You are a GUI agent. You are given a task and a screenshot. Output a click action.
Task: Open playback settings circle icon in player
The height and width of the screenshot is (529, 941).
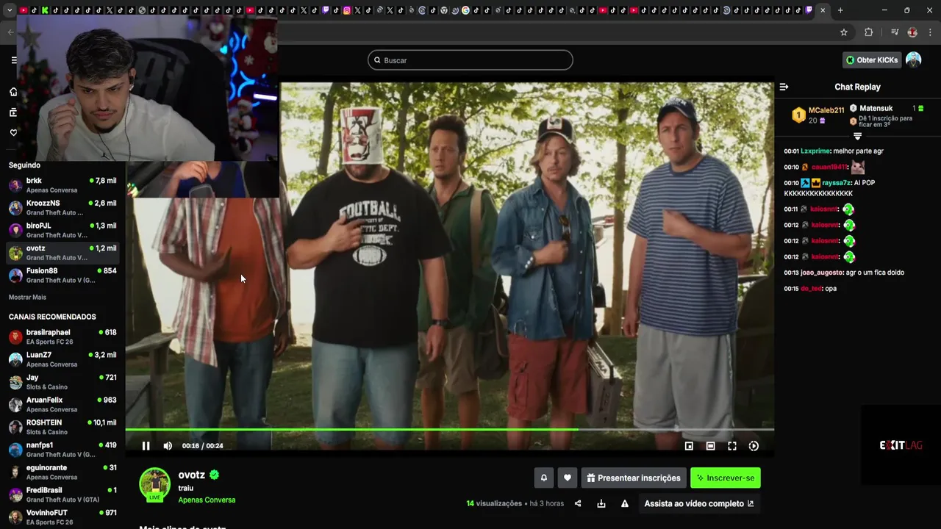coord(754,446)
